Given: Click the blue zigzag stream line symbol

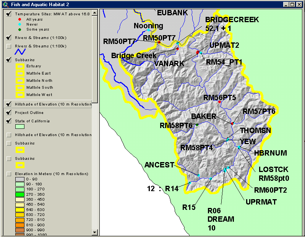Looking at the screenshot, I should (20, 52).
